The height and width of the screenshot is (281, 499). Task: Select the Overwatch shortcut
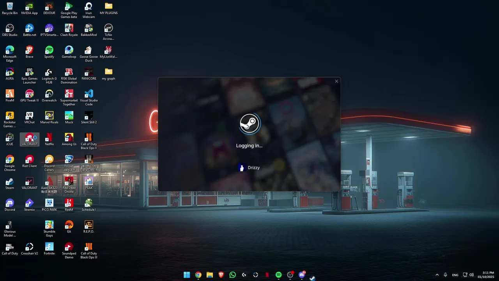tap(49, 96)
